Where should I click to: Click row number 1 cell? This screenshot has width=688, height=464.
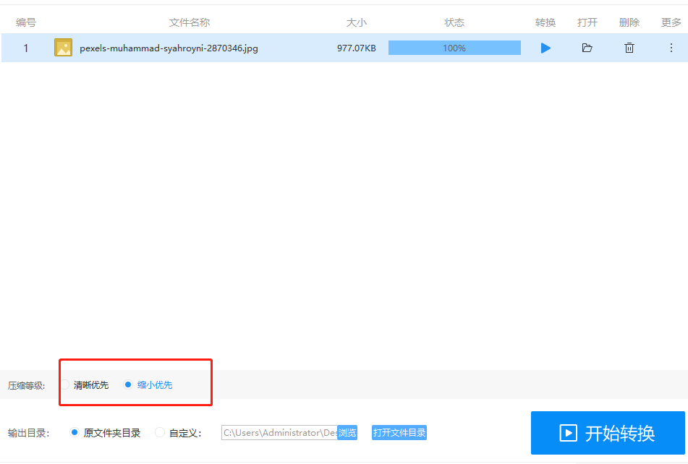26,48
